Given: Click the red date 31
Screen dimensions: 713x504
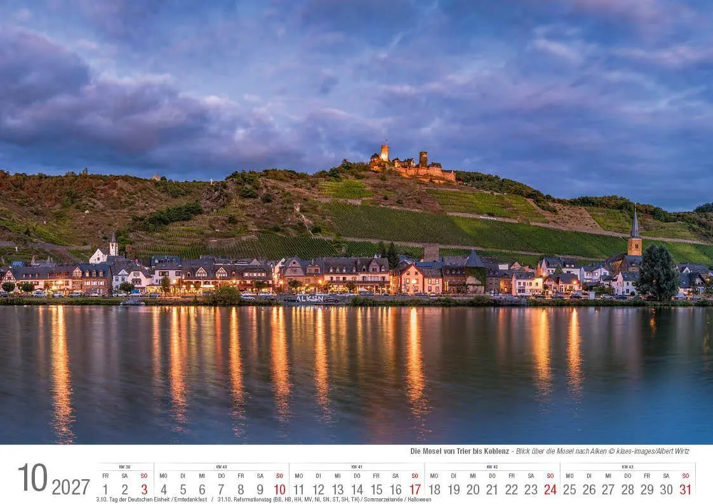Looking at the screenshot, I should tap(685, 489).
